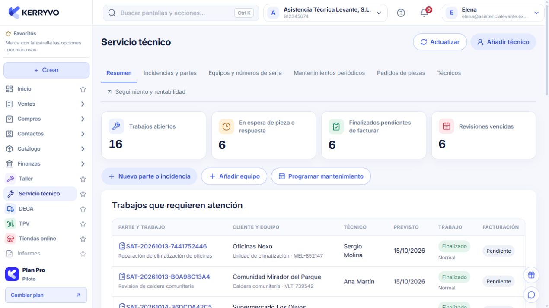The image size is (549, 308).
Task: Focus the Buscar pantallas y acciones field
Action: point(181,13)
